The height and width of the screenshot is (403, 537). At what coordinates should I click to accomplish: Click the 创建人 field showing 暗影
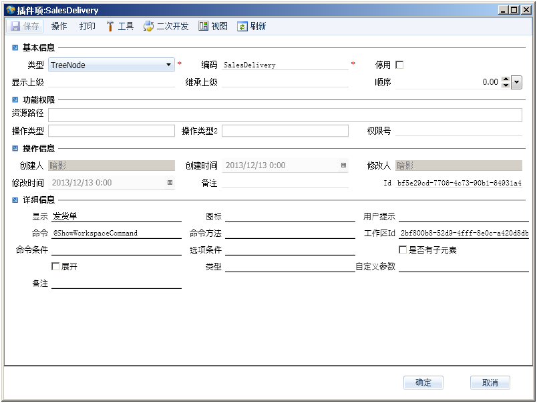coord(112,165)
